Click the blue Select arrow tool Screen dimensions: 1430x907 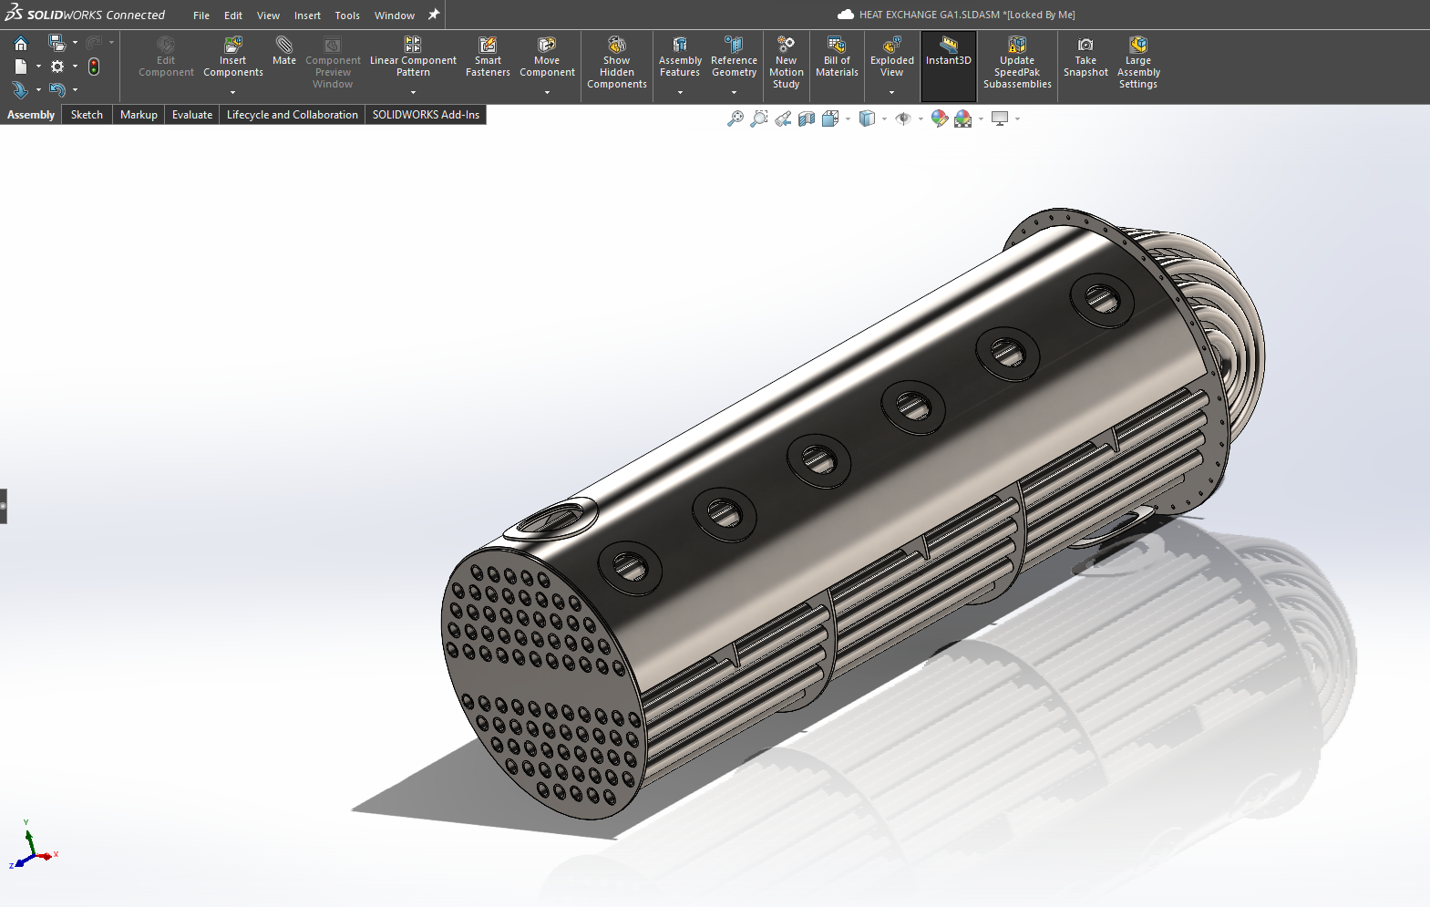tap(20, 89)
